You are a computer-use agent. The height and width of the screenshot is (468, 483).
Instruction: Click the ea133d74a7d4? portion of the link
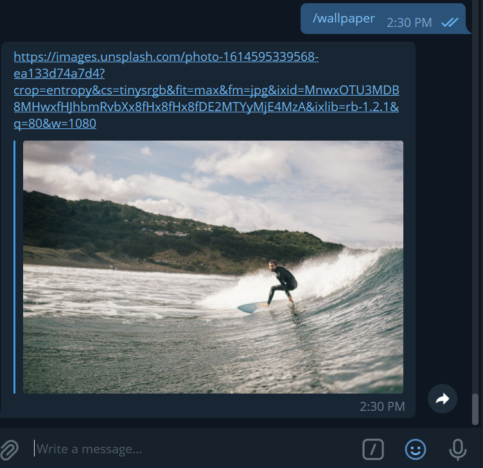click(60, 74)
